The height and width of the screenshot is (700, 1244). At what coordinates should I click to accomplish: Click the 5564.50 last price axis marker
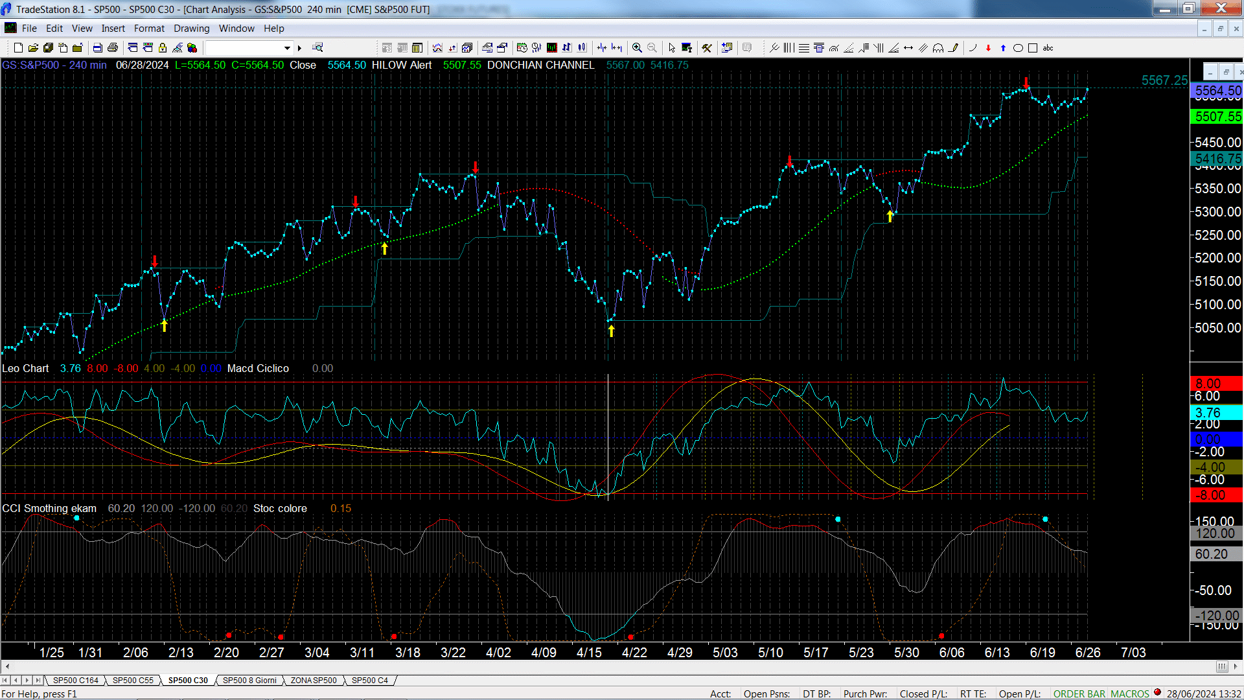coord(1217,91)
